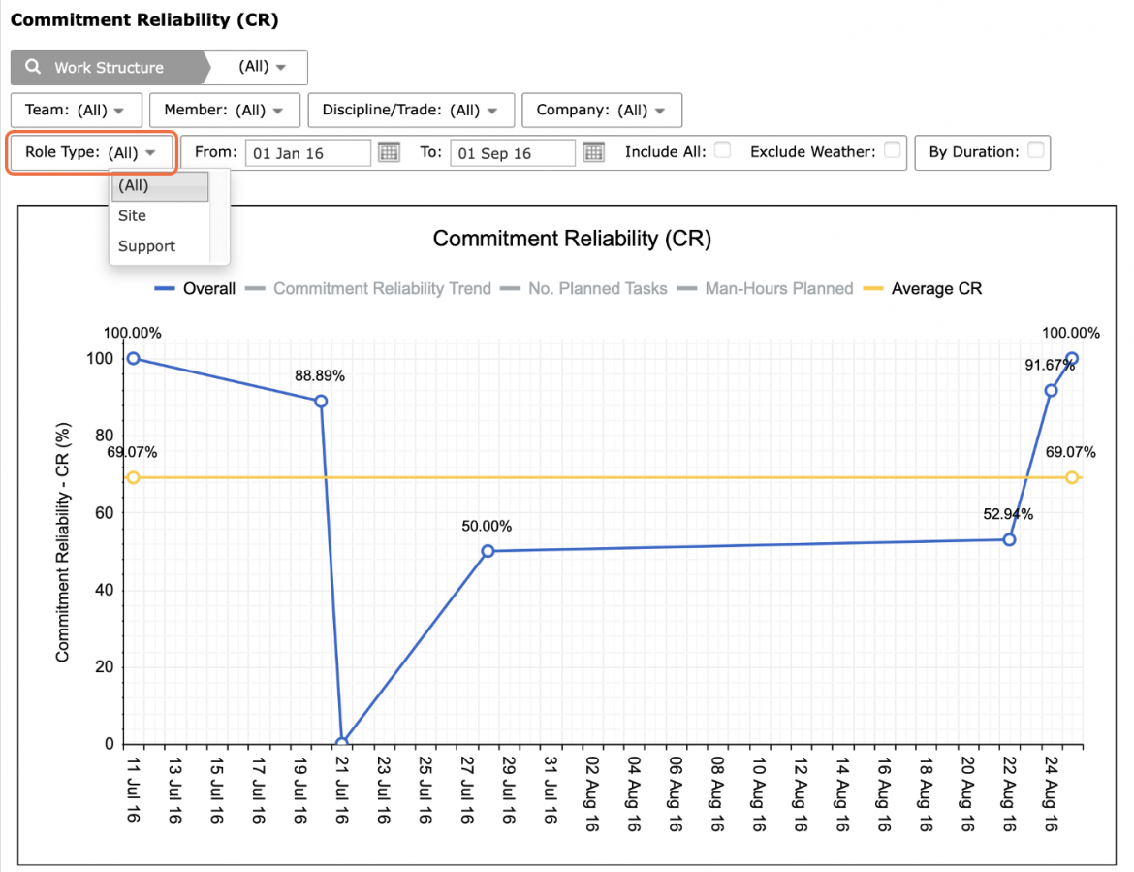This screenshot has height=872, width=1134.
Task: Open the Member filter dropdown
Action: pos(224,110)
